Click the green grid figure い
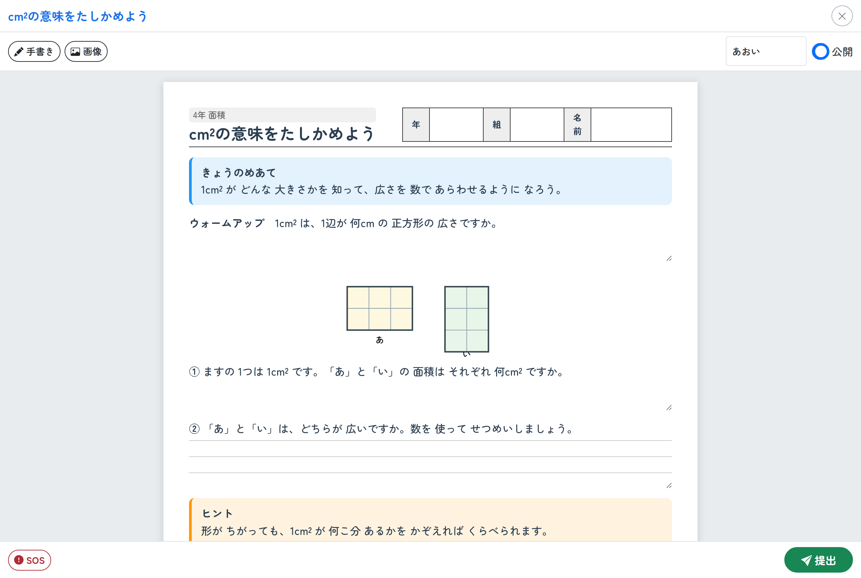861x578 pixels. click(x=466, y=319)
